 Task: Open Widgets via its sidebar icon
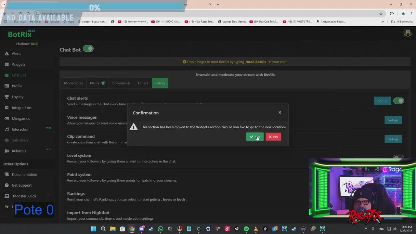tap(6, 64)
